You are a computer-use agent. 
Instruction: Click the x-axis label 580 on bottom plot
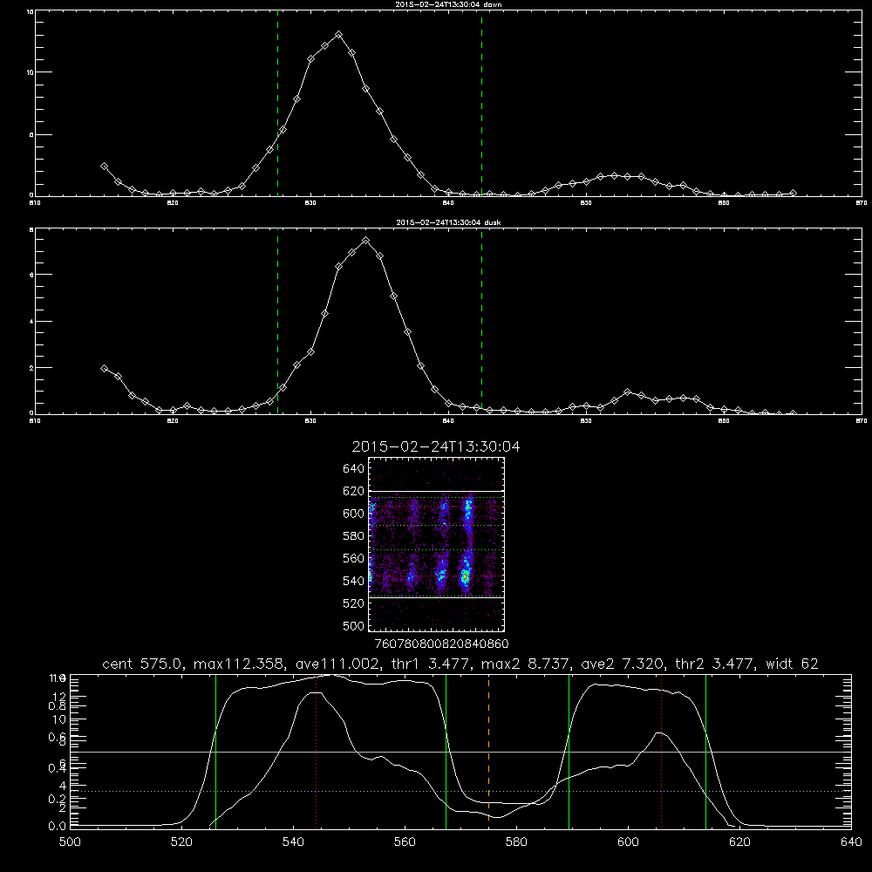tap(516, 841)
